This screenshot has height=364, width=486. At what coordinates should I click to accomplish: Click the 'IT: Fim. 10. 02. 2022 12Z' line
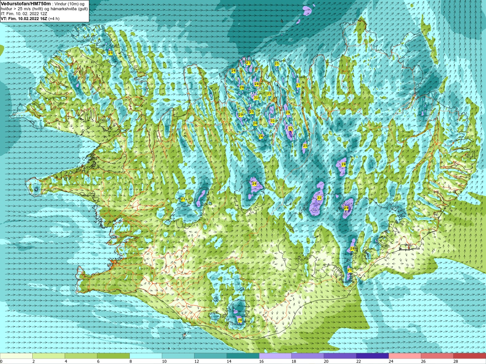tap(24, 14)
